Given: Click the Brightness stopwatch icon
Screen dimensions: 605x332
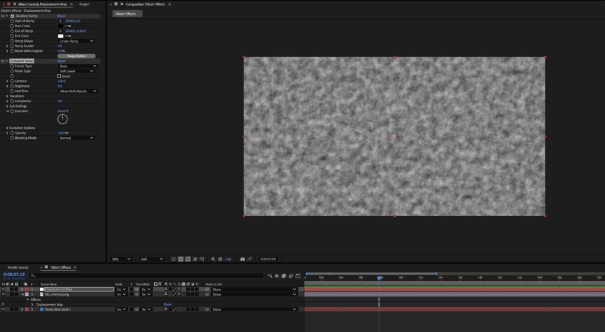Looking at the screenshot, I should pos(12,86).
